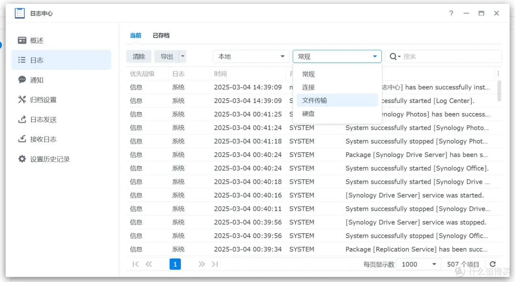Expand the 导出 button dropdown arrow
Viewport: 515px width, 282px height.
point(183,56)
